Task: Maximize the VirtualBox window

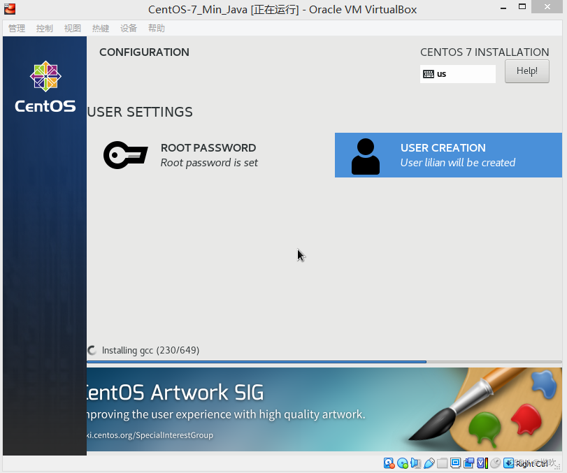Action: [522, 7]
